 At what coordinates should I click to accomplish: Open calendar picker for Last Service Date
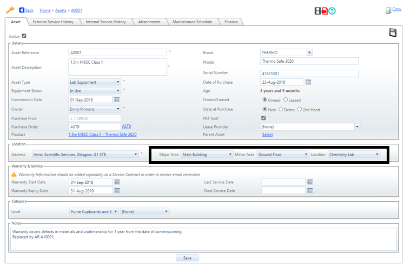[310, 182]
